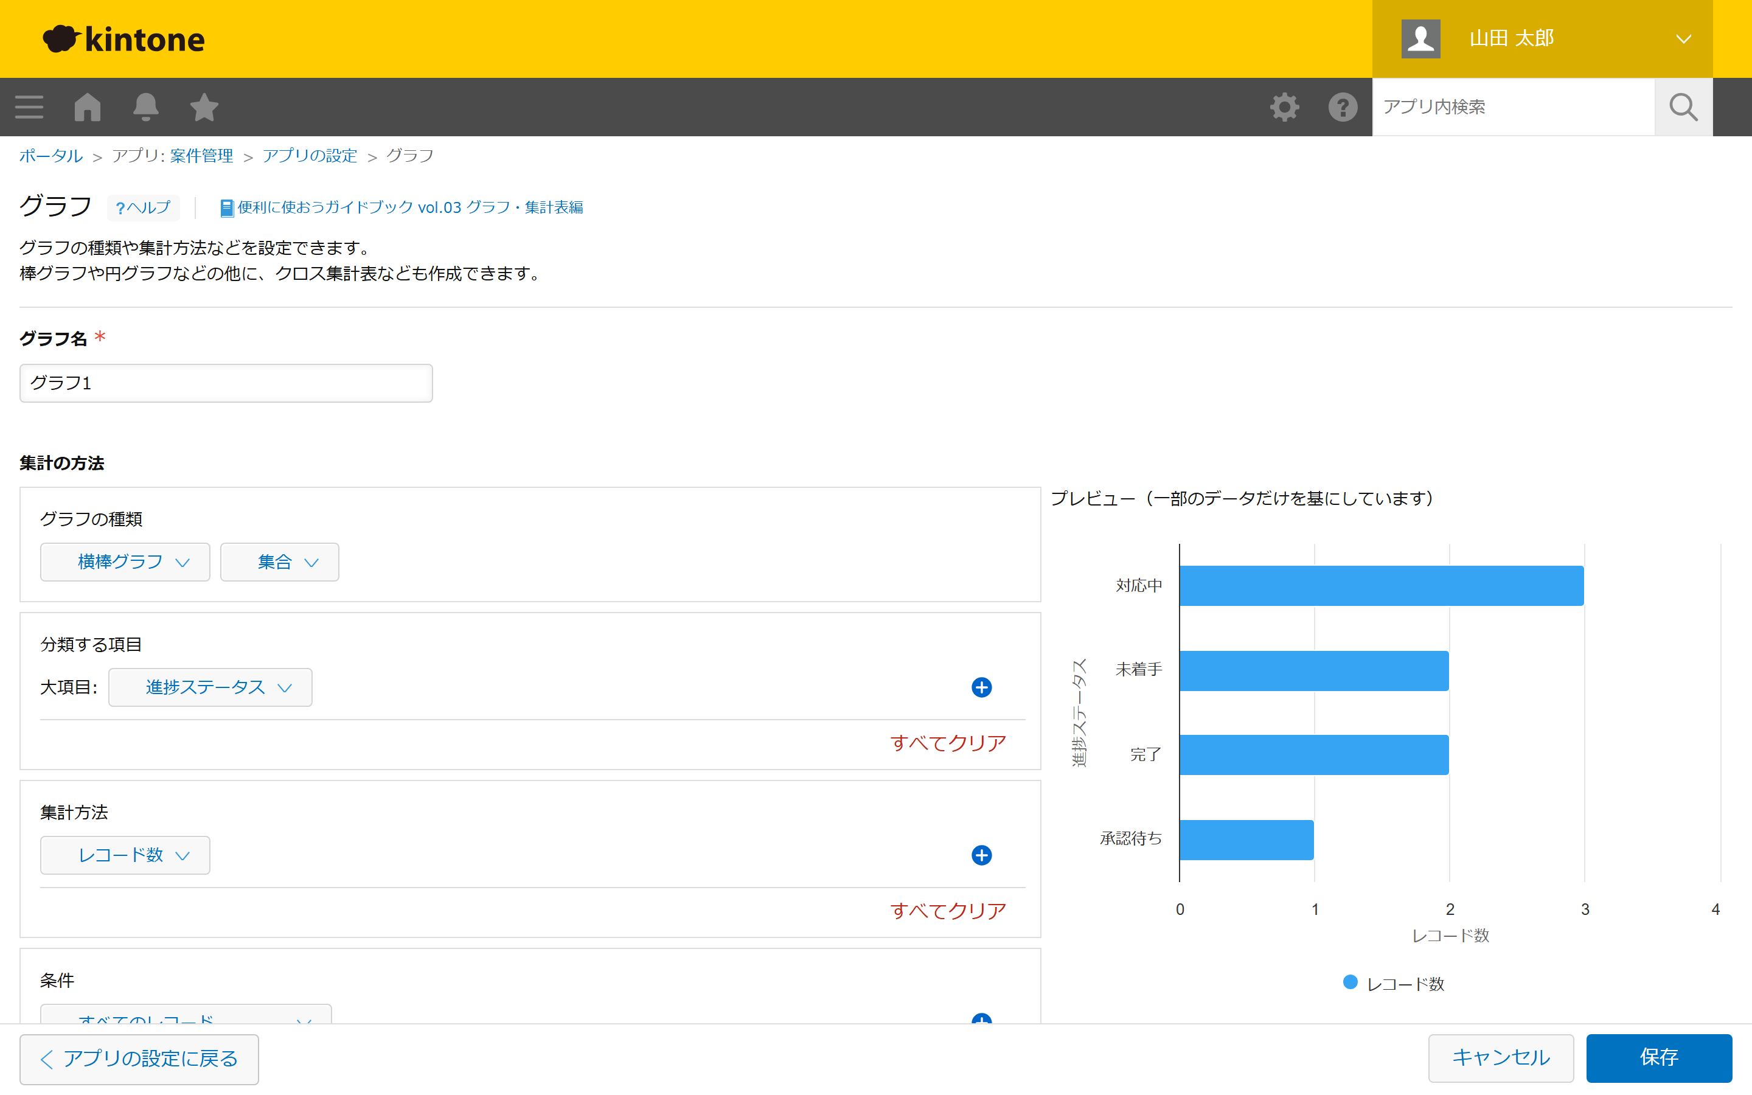Viewport: 1752px width, 1095px height.
Task: Click the search magnifier button
Action: pyautogui.click(x=1683, y=107)
